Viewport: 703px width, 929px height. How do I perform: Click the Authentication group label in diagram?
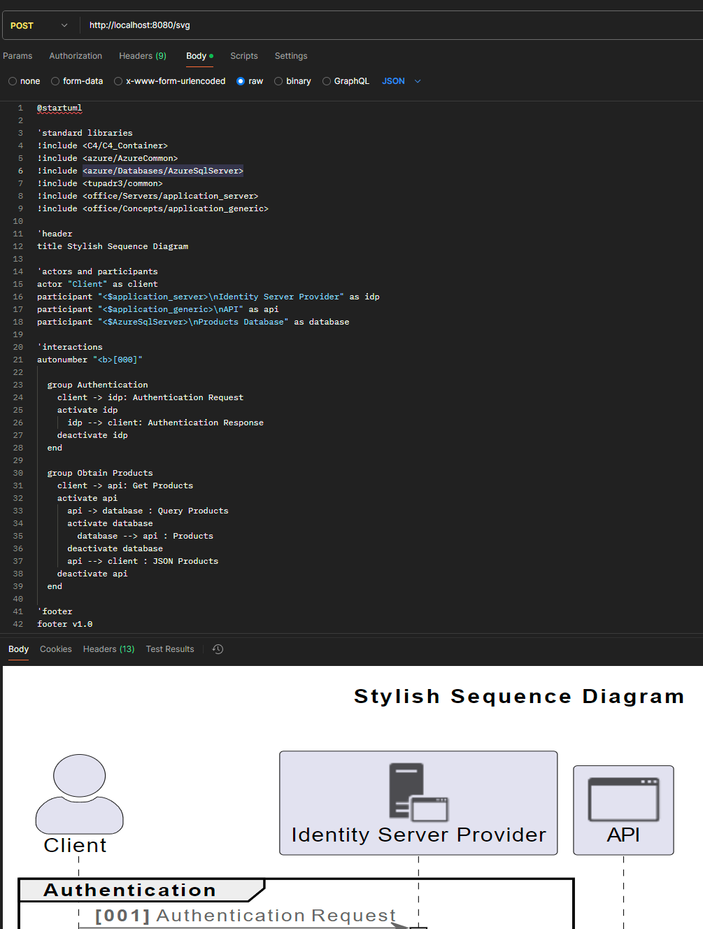click(x=130, y=891)
